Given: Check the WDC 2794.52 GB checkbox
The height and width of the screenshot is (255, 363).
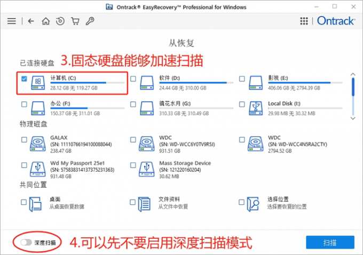Looking at the screenshot, I should point(242,140).
